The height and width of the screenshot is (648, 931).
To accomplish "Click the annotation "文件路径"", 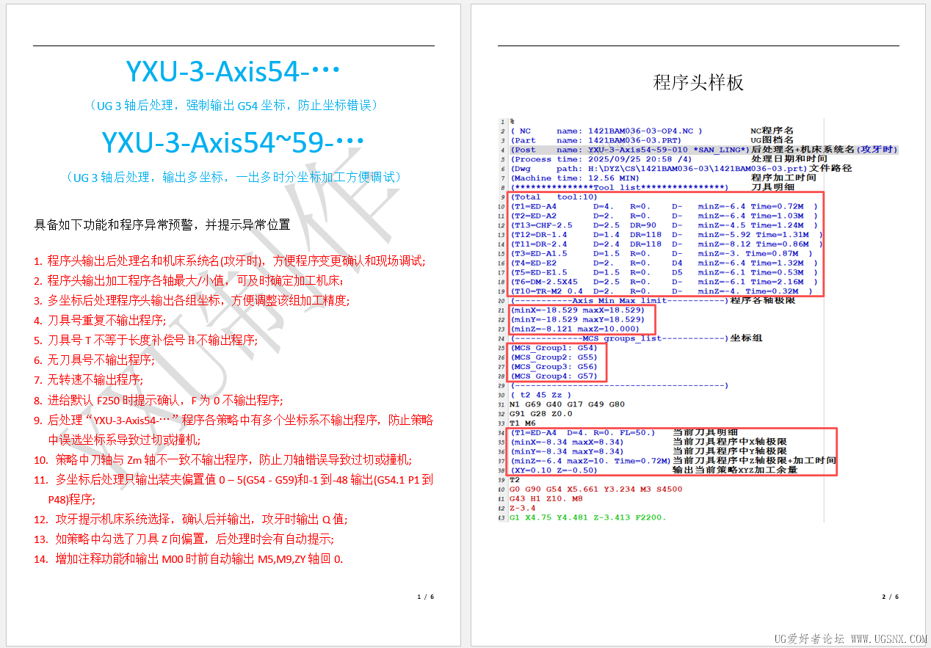I will (x=830, y=168).
